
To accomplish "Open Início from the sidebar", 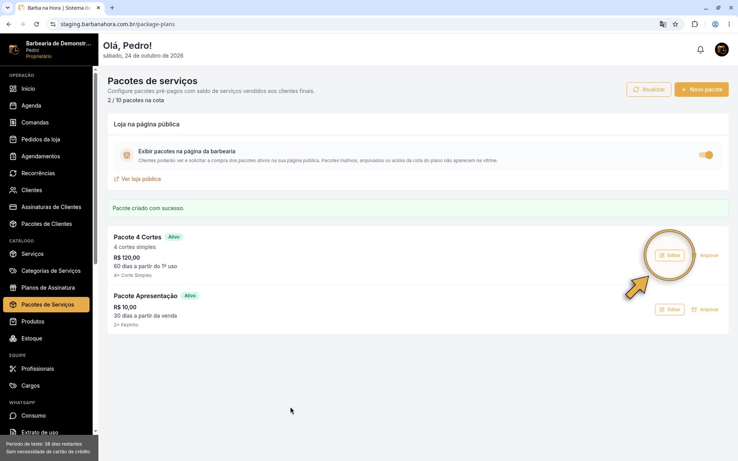I will tap(46, 89).
